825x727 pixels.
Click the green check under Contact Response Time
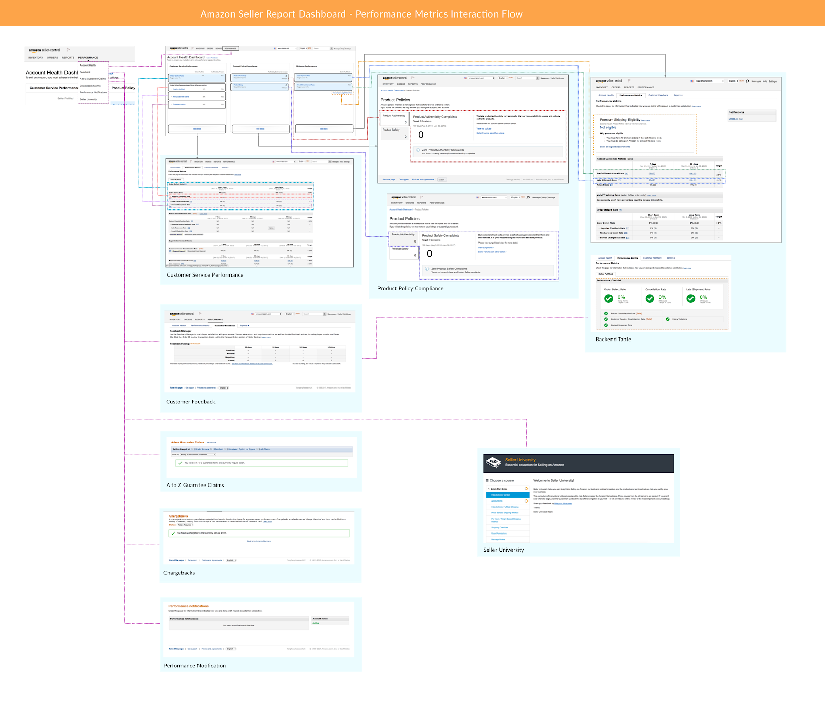(x=606, y=325)
